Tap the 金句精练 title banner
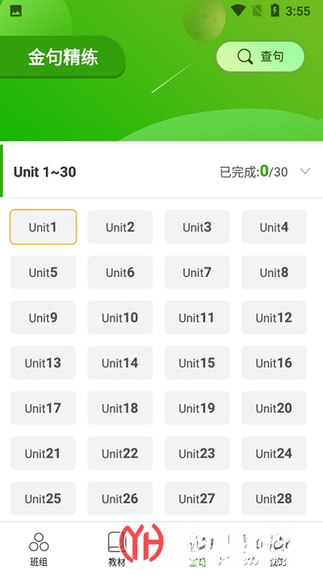323x575 pixels. pos(62,57)
